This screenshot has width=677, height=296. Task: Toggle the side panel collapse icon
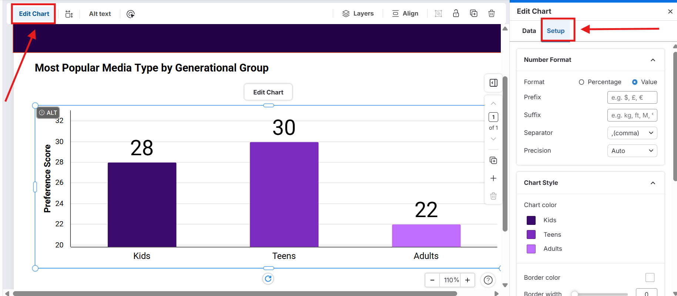(493, 83)
